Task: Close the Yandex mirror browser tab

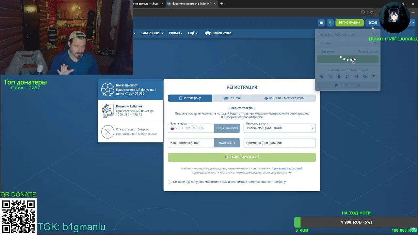Action: (x=162, y=4)
